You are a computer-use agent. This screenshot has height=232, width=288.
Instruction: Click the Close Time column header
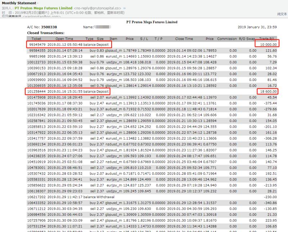184,39
